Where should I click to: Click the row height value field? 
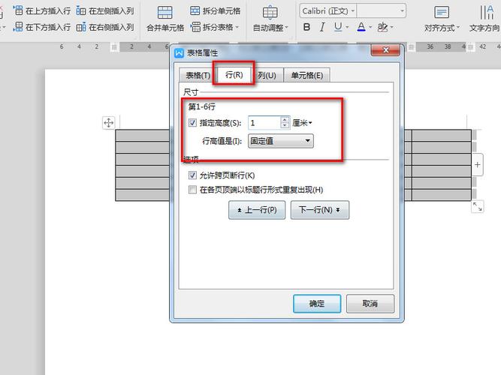click(264, 123)
